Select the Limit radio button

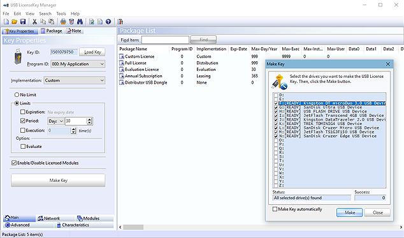[x=17, y=103]
